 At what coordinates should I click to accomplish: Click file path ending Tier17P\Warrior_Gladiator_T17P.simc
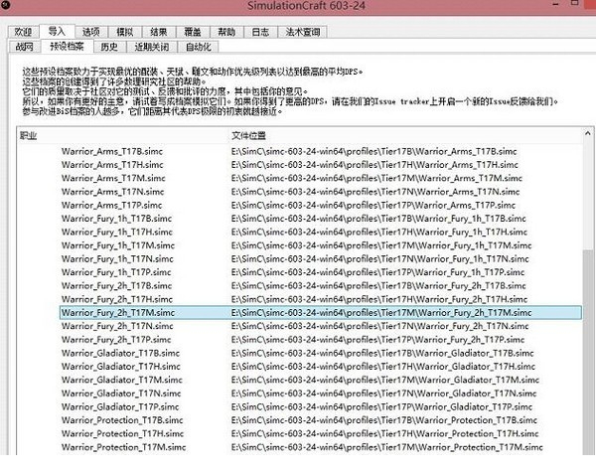[x=381, y=406]
